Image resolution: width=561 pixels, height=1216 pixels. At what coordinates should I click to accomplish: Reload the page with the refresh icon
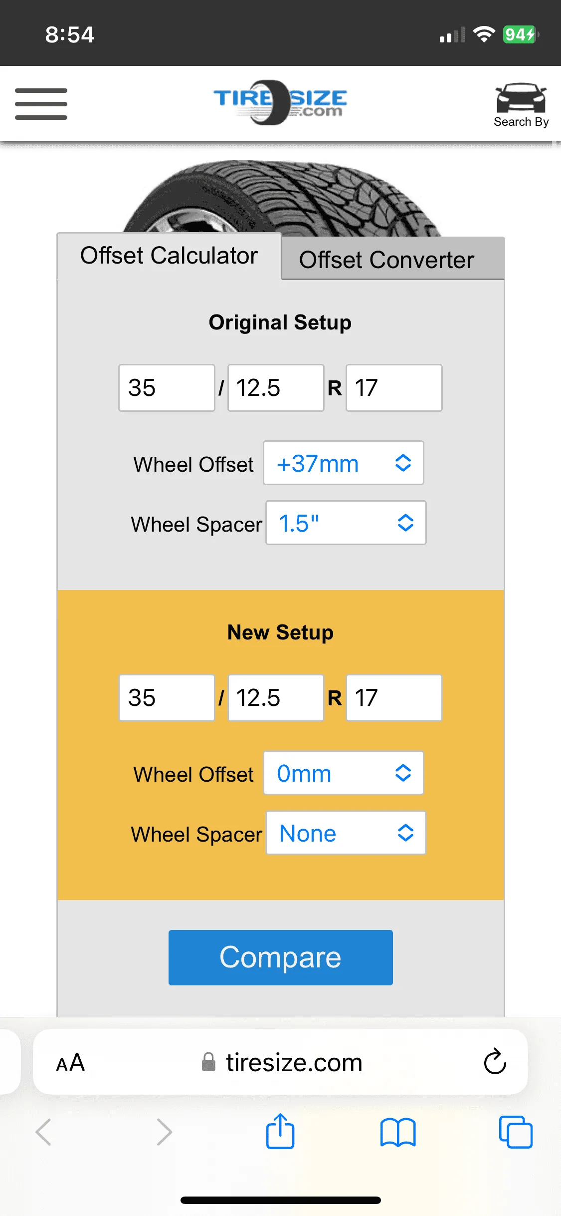[x=495, y=1062]
